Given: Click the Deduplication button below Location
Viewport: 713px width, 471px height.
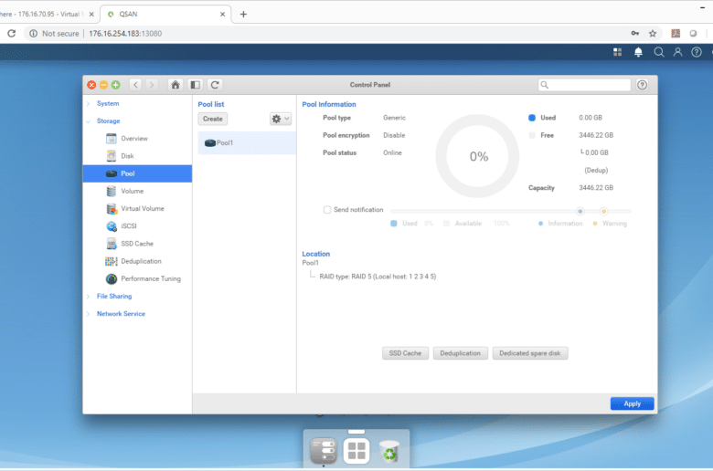Looking at the screenshot, I should pyautogui.click(x=460, y=353).
